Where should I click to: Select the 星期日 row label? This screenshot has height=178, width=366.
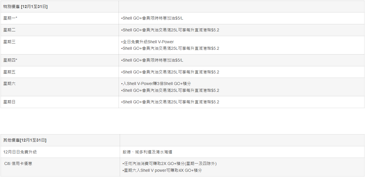point(9,102)
